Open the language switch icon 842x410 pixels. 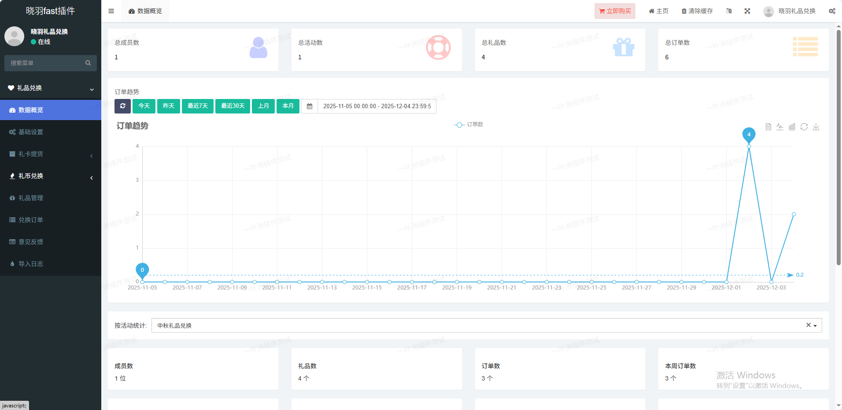tap(729, 11)
